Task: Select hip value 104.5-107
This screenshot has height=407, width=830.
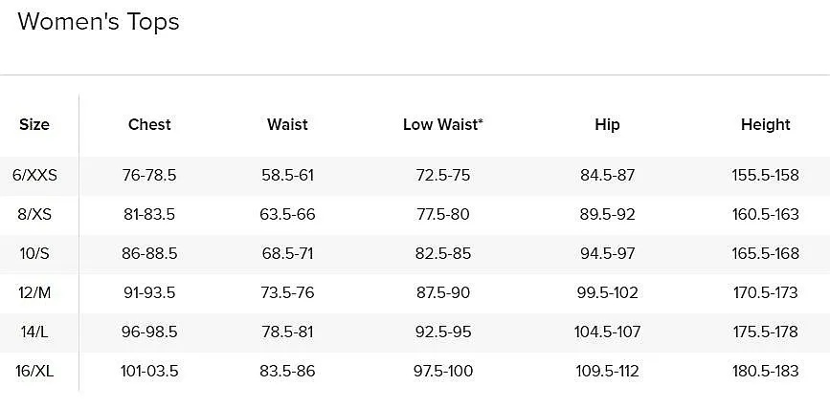Action: click(x=607, y=332)
